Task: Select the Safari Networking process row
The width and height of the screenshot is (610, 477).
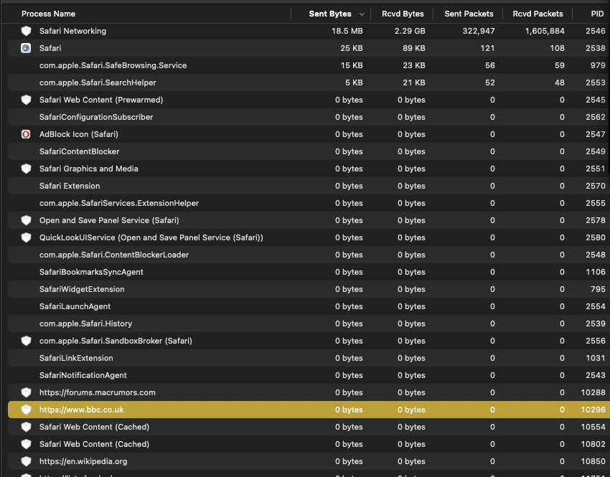Action: tap(309, 31)
